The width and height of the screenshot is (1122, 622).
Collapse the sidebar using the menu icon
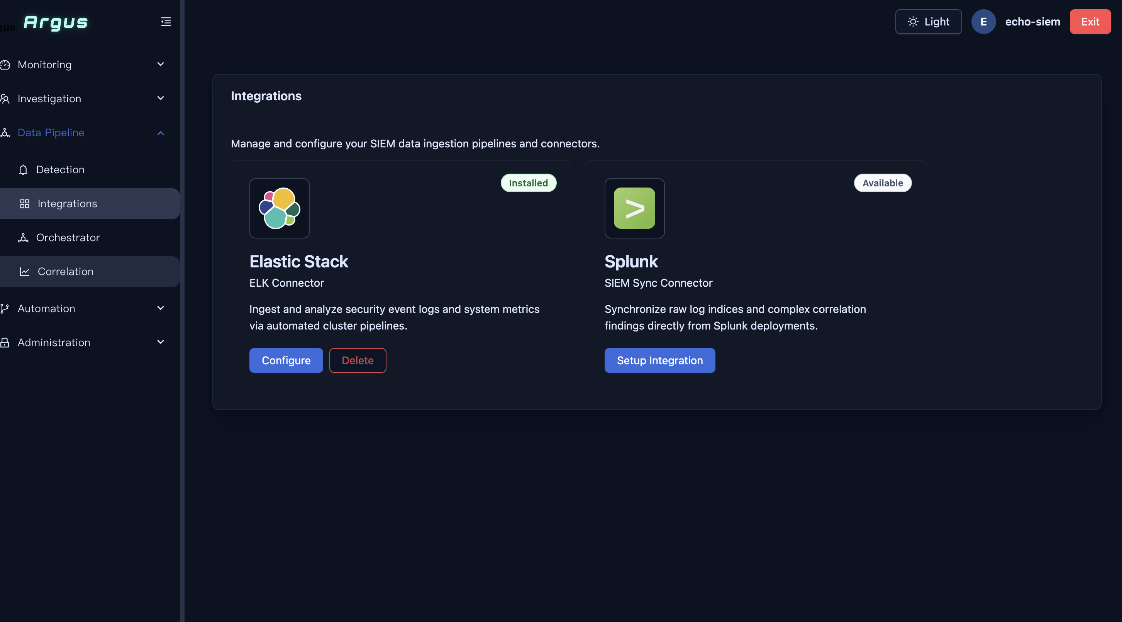point(166,22)
